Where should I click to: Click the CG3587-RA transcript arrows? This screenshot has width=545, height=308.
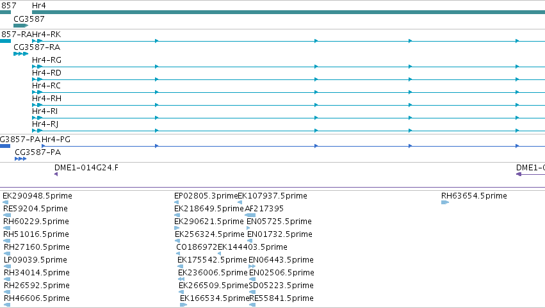(x=21, y=54)
